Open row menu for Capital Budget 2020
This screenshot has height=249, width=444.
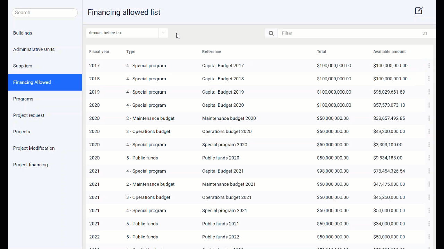point(429,105)
